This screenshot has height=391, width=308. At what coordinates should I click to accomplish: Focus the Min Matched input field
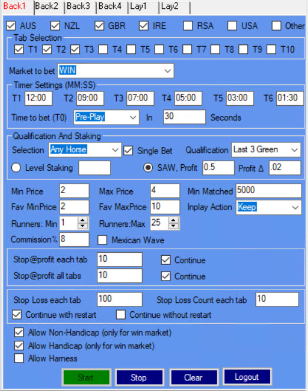[268, 191]
